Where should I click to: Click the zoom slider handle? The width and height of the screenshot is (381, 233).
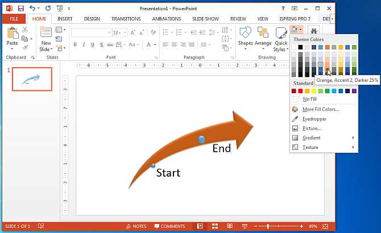(x=268, y=226)
